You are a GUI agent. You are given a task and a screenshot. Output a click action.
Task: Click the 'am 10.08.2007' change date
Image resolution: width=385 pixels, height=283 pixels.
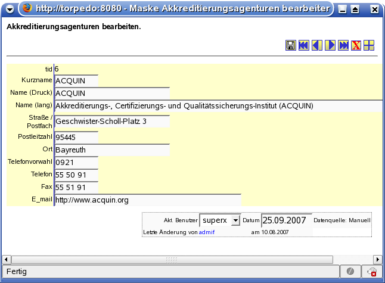pyautogui.click(x=270, y=232)
